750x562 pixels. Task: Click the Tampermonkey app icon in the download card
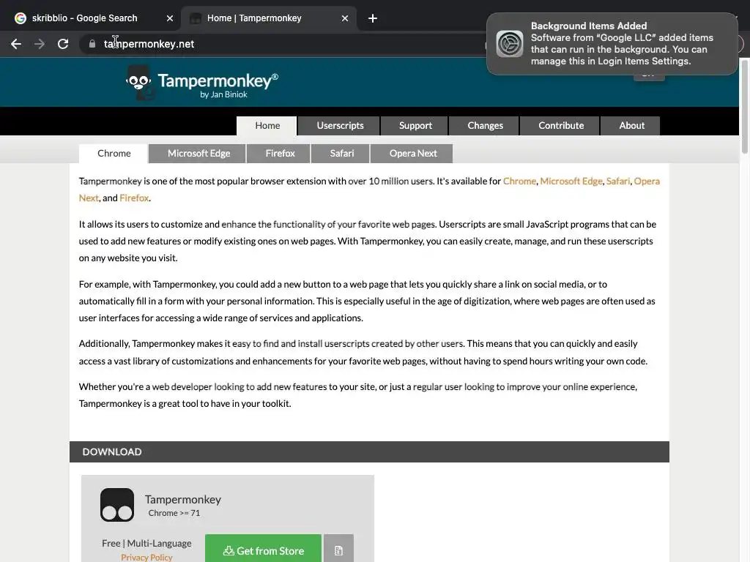(117, 505)
